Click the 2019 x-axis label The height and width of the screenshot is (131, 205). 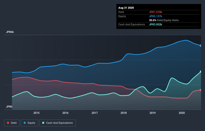153,113
